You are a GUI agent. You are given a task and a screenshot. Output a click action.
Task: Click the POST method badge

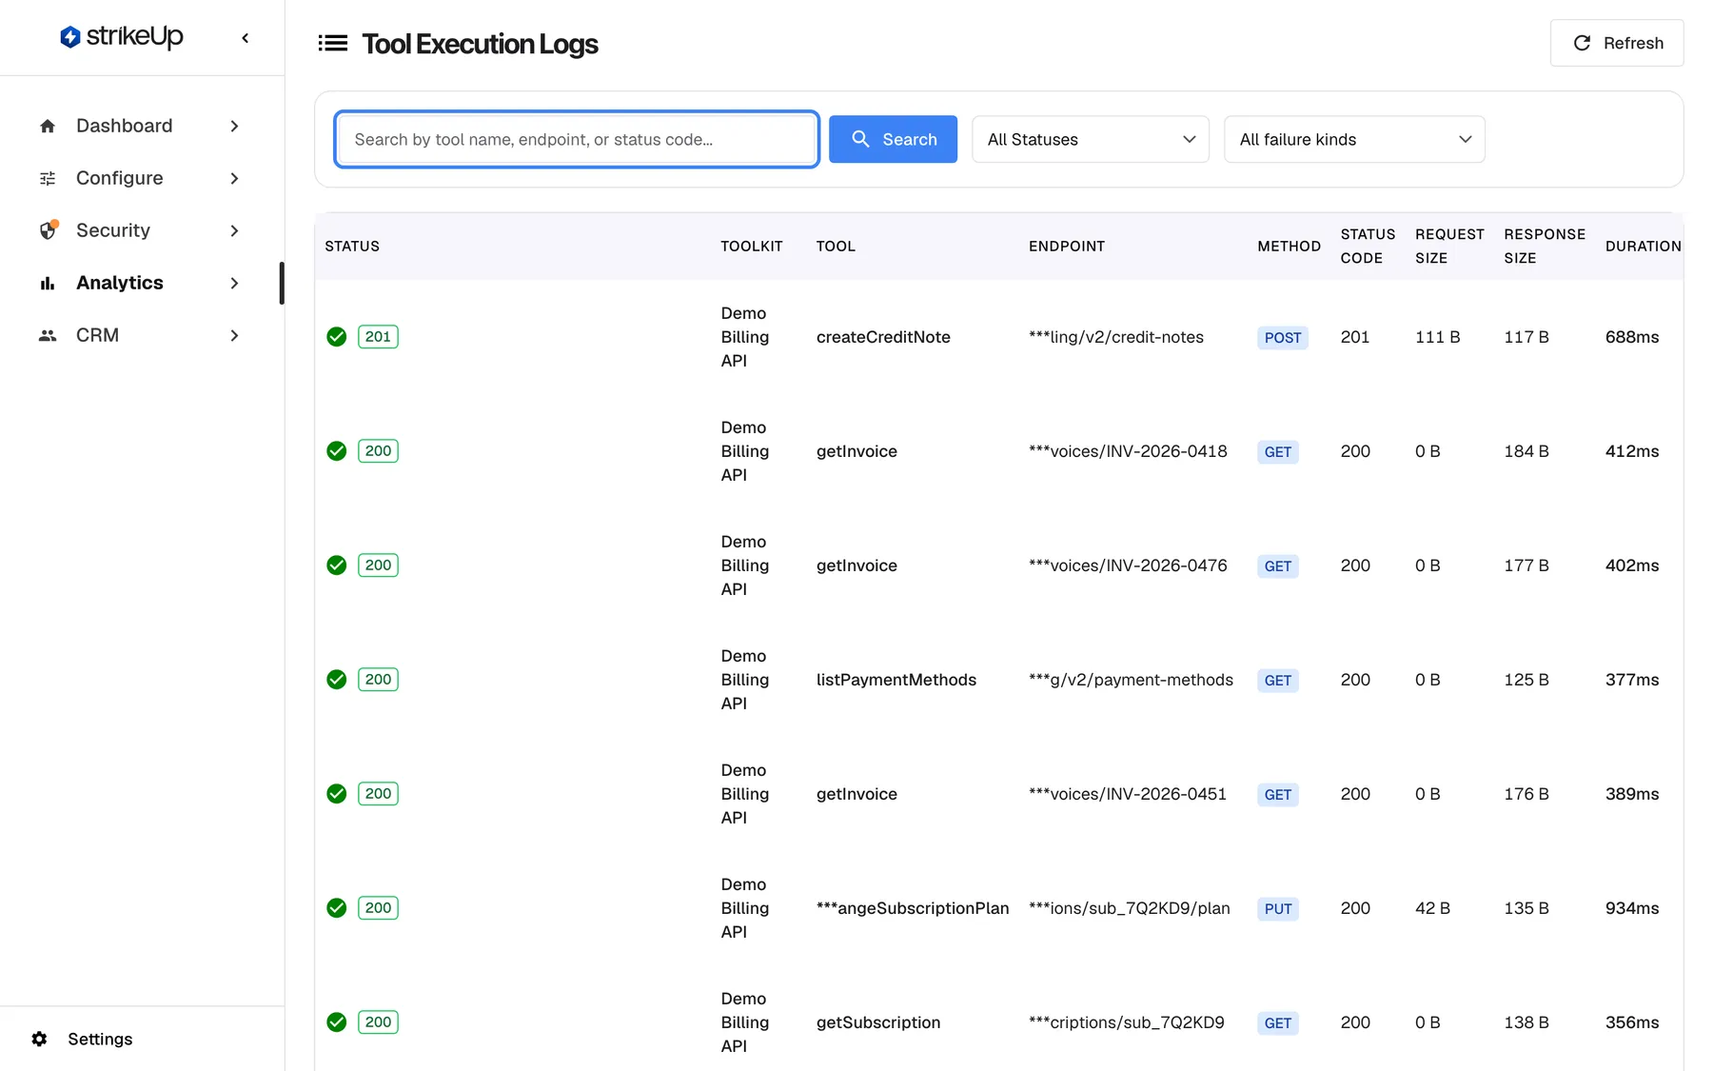coord(1282,338)
